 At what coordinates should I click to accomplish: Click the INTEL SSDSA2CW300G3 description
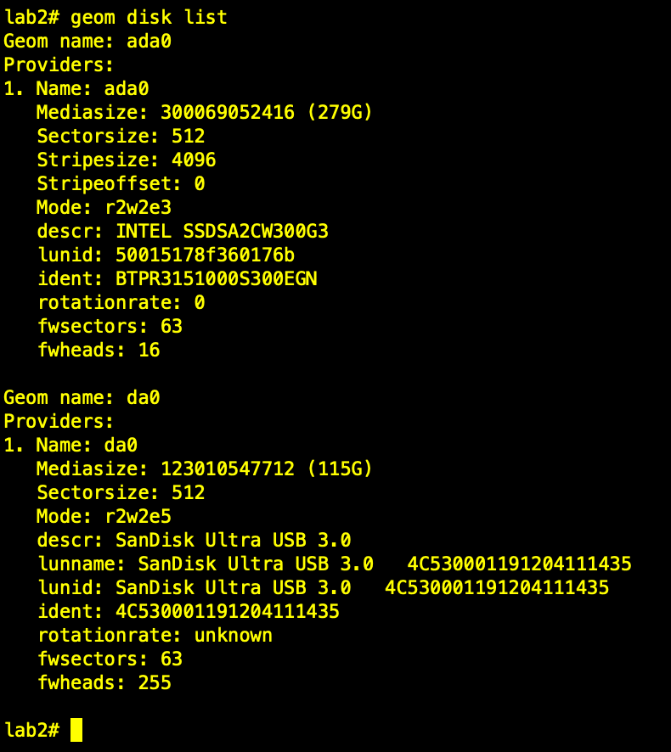222,231
